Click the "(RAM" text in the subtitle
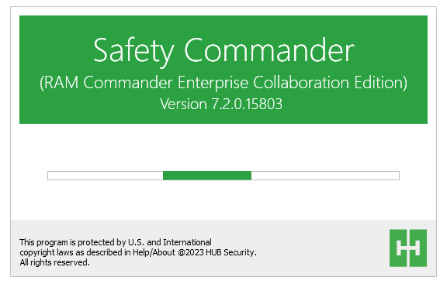 pos(59,83)
